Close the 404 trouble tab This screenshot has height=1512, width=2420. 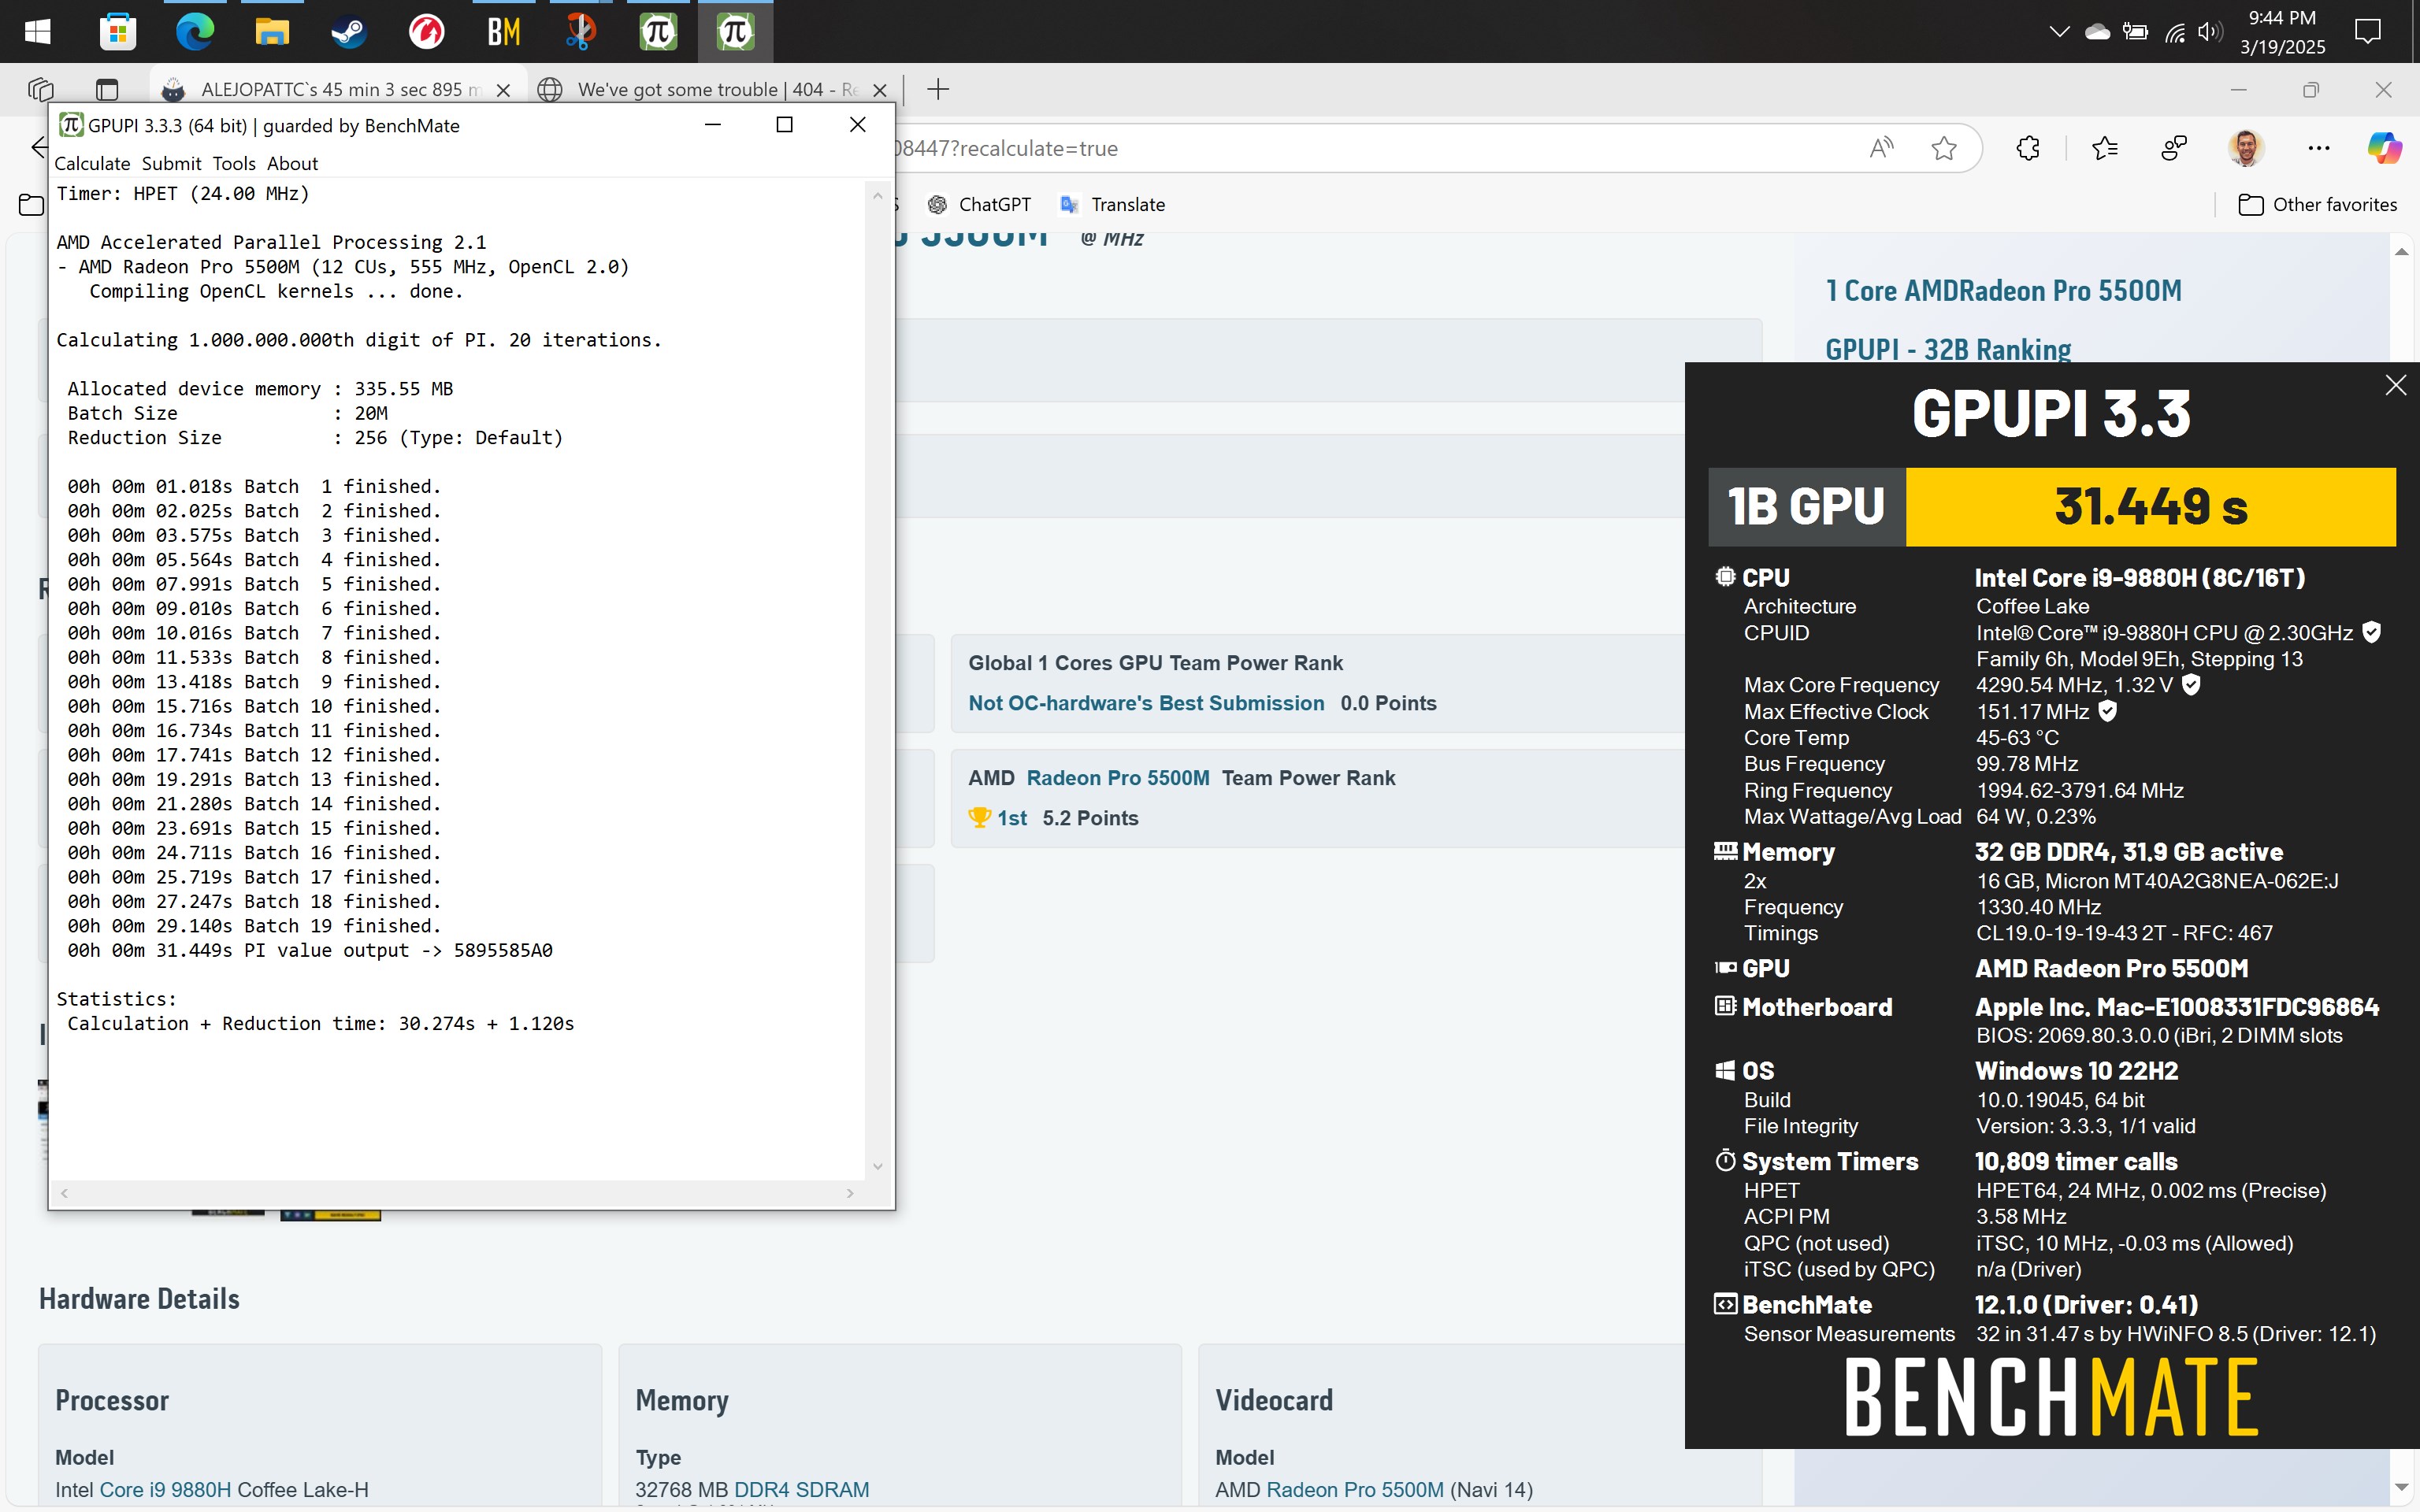pos(879,90)
